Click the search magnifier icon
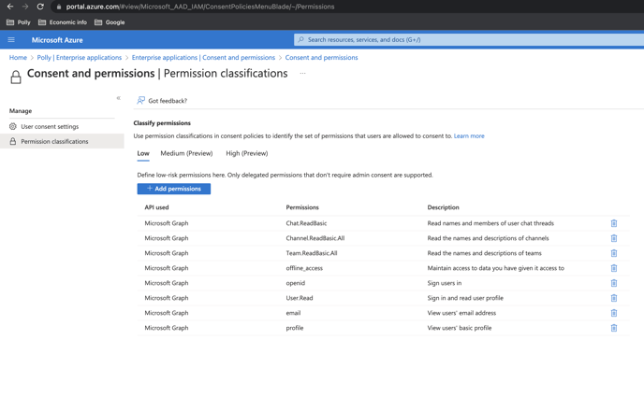 click(301, 40)
